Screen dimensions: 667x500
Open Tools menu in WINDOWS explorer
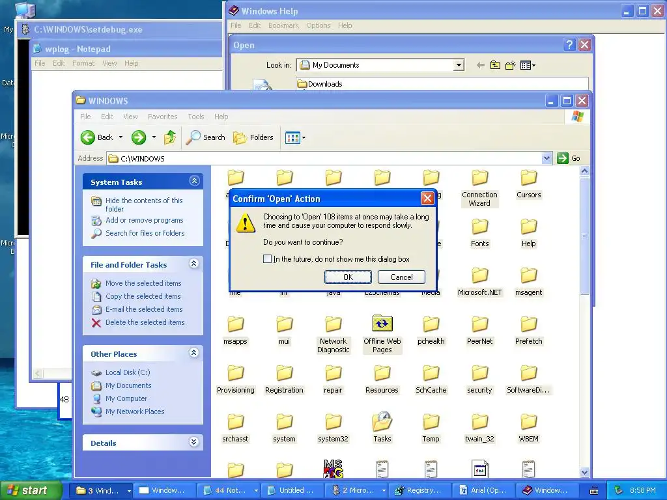(196, 117)
